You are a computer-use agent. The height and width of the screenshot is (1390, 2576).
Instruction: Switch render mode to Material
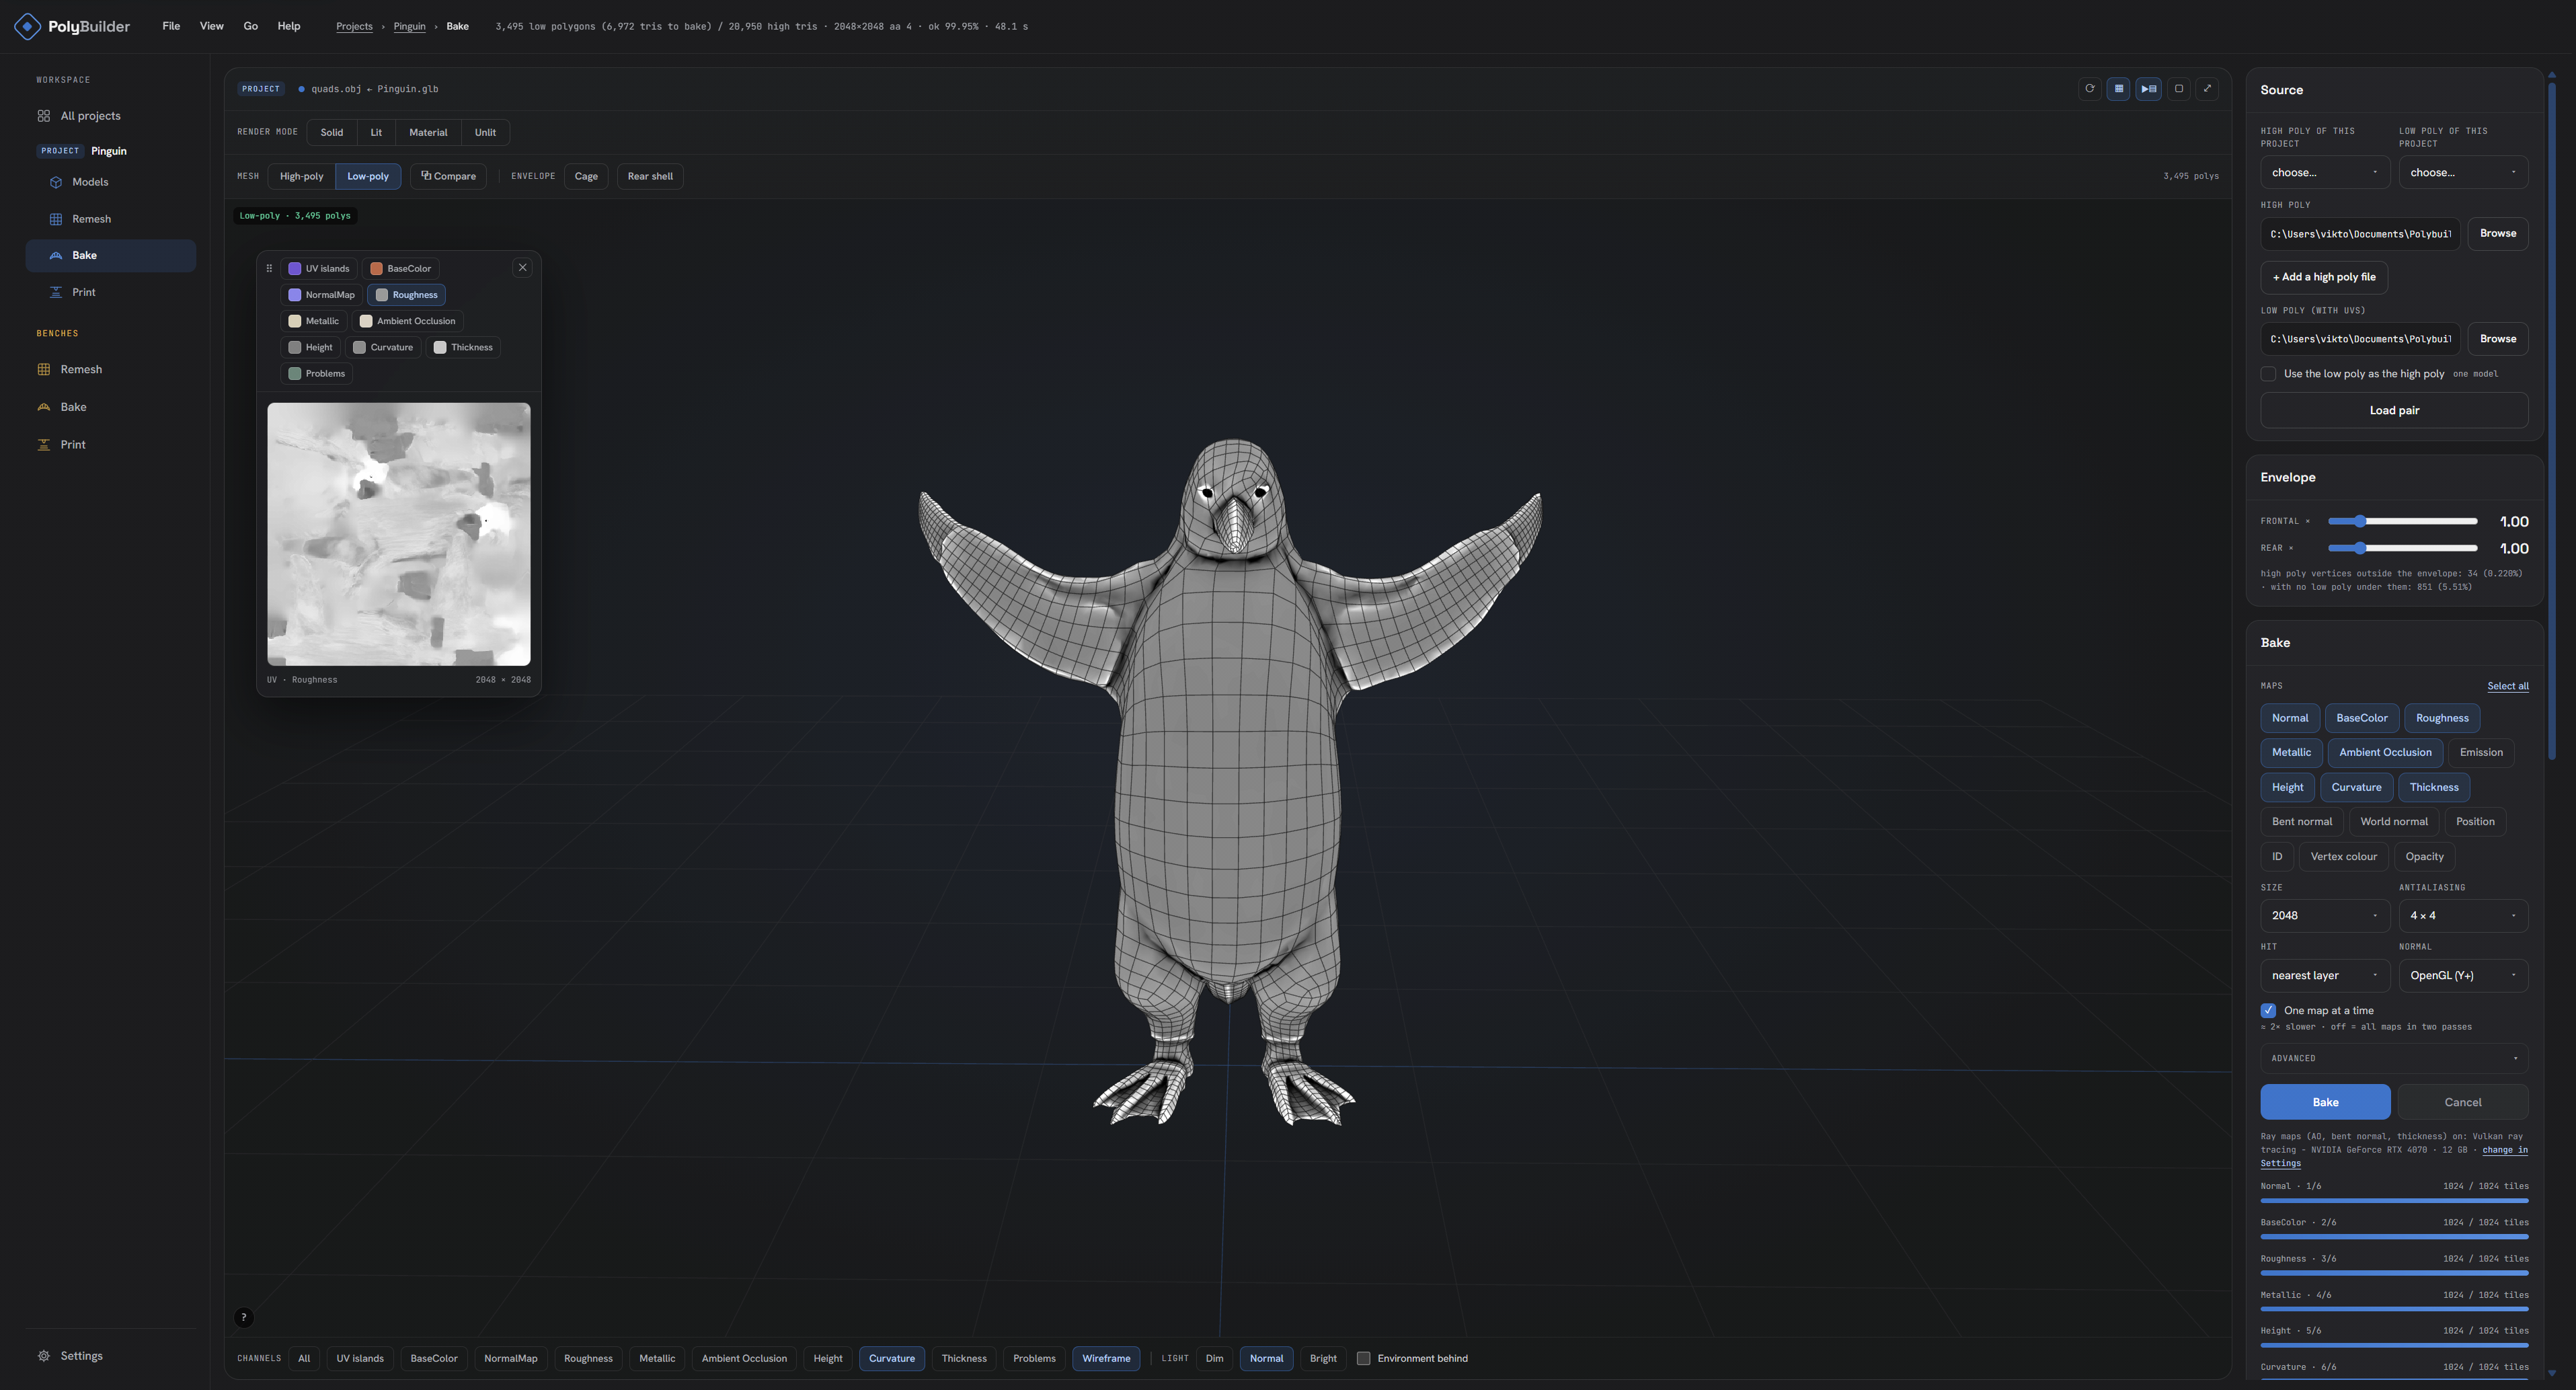pos(428,132)
